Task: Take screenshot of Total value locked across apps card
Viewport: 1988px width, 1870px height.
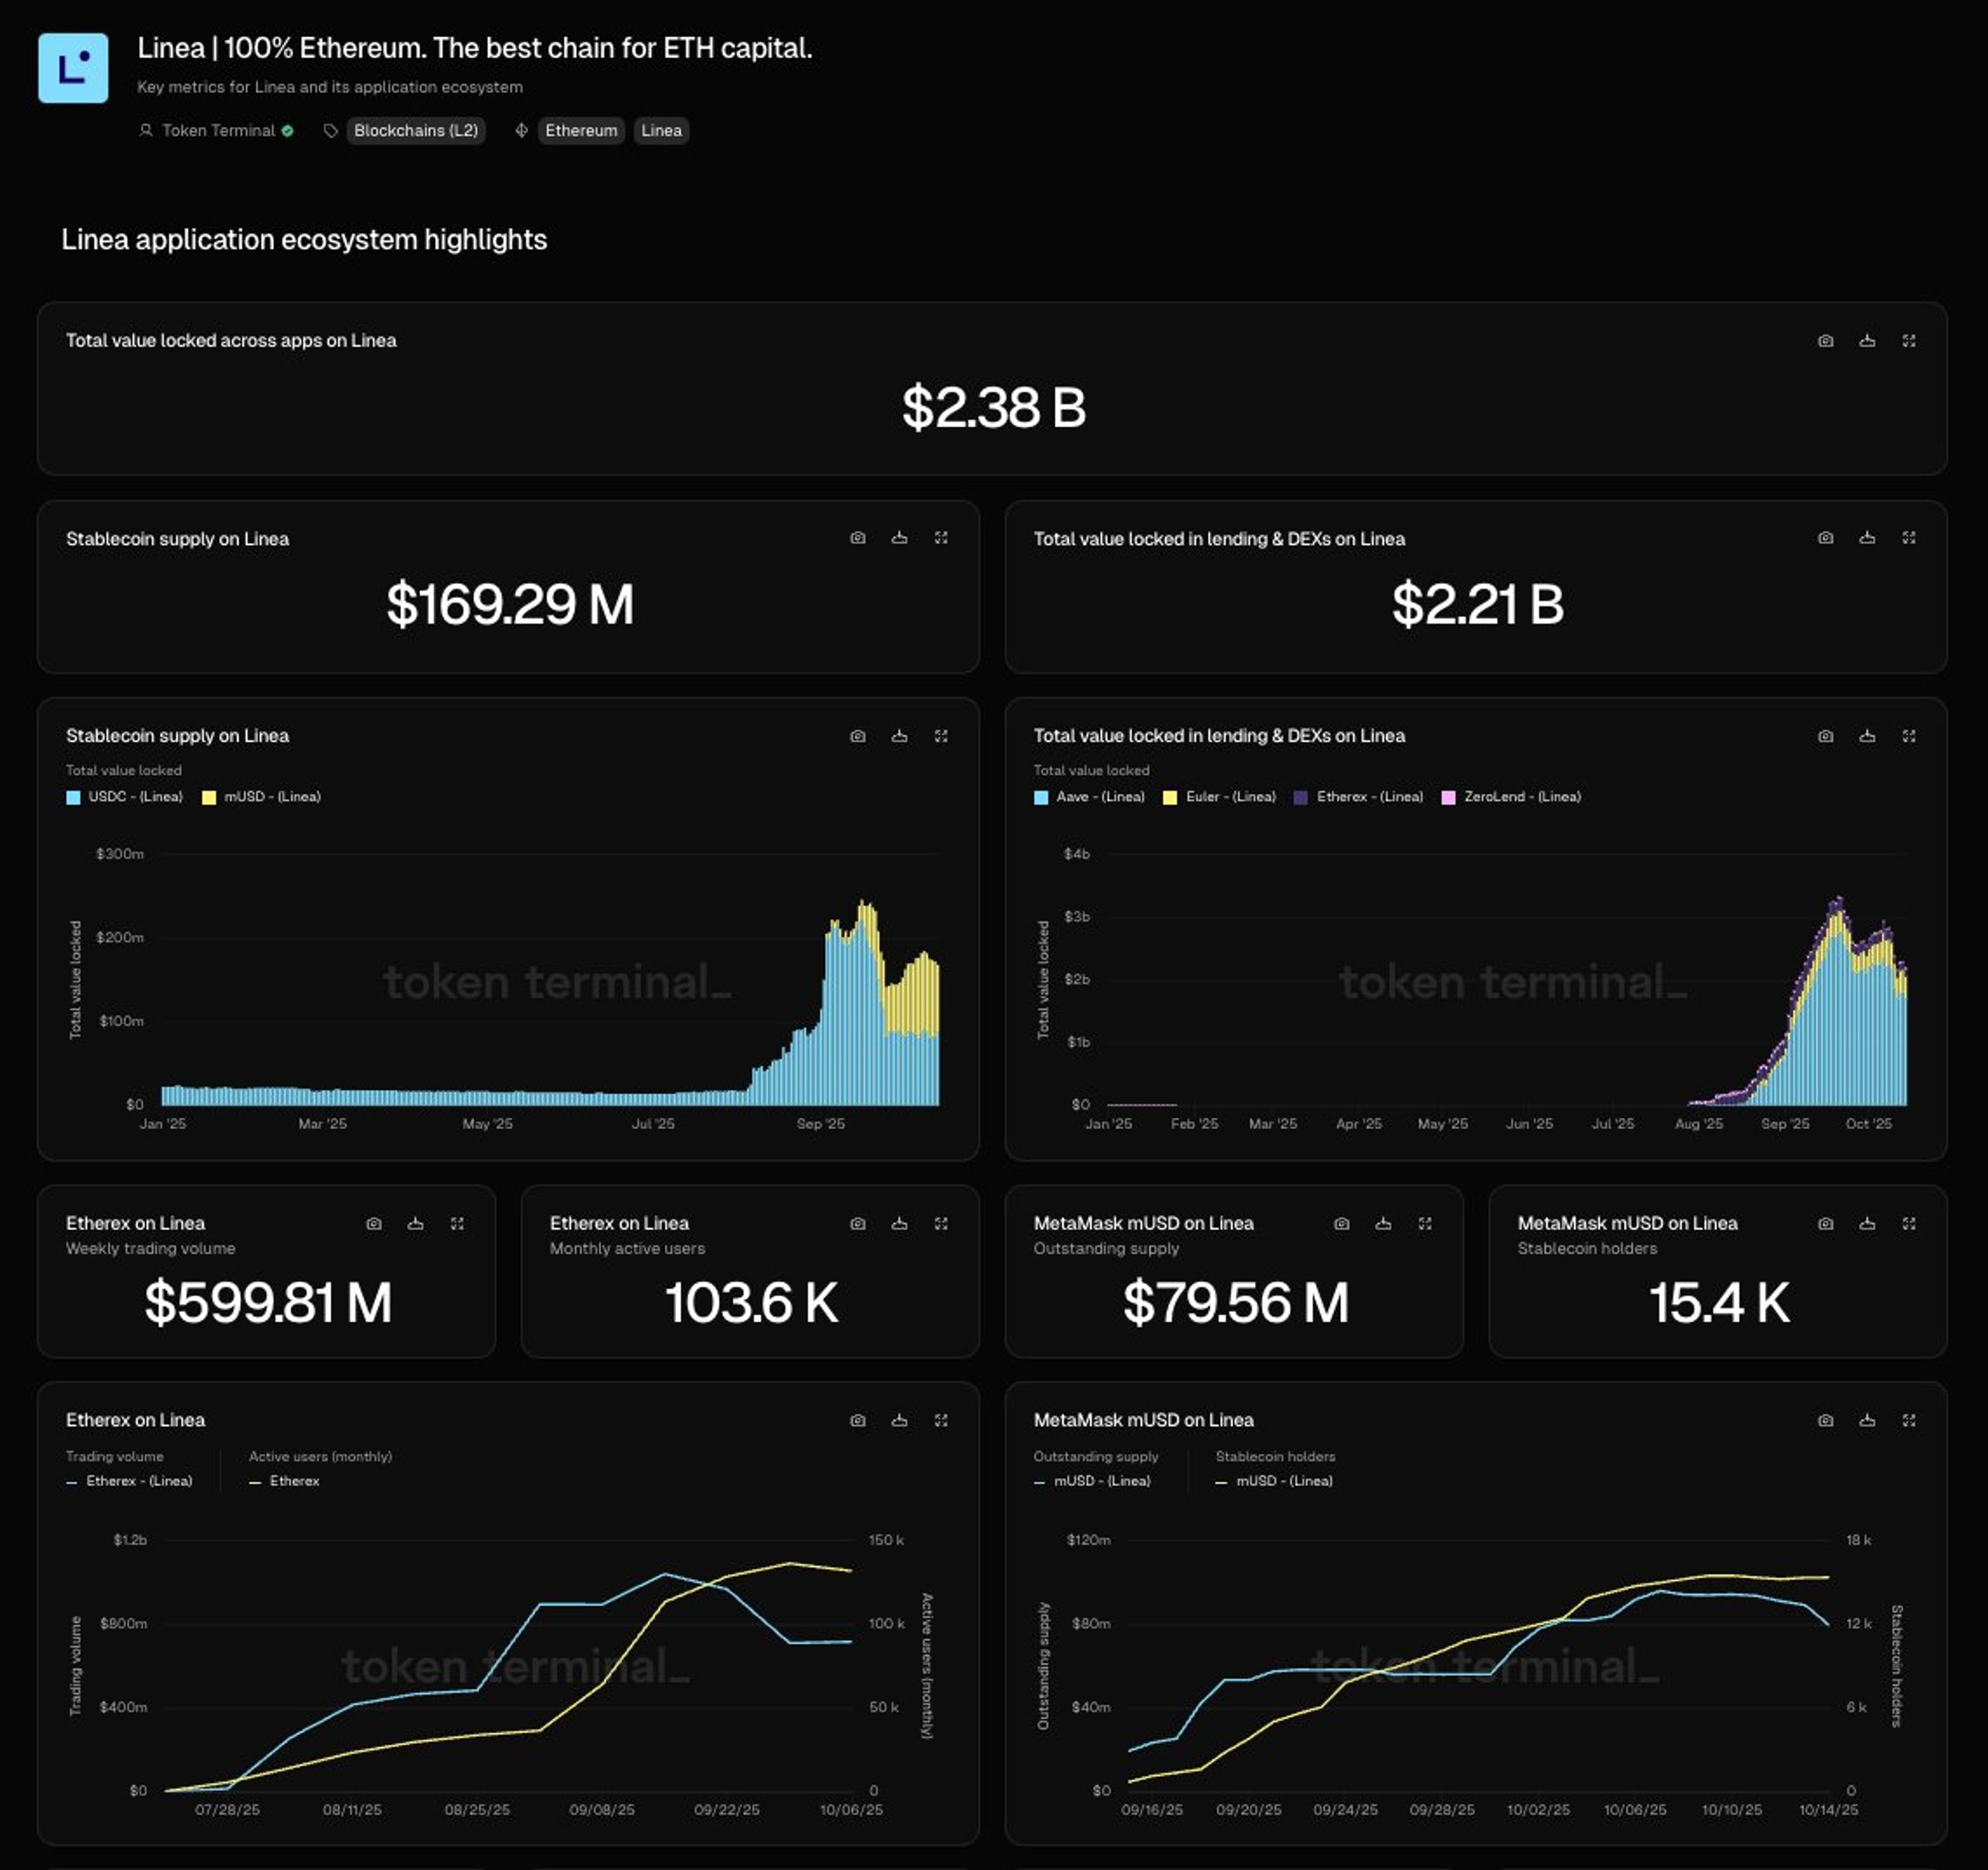Action: pos(1825,341)
